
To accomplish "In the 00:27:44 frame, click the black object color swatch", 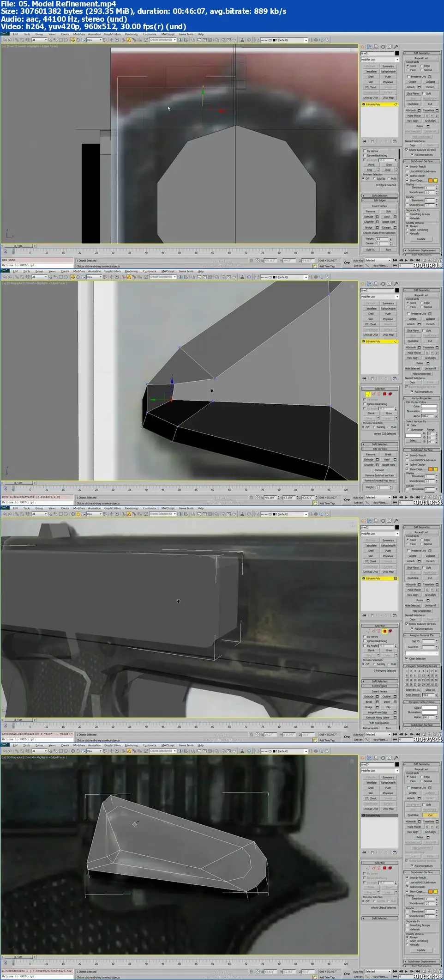I will tap(396, 528).
